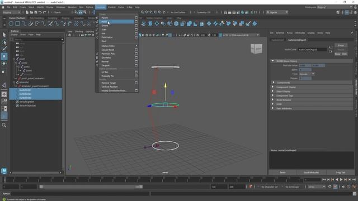Click the playback range slider bar
Screen dimensions: 358x201
pyautogui.click(x=91, y=186)
